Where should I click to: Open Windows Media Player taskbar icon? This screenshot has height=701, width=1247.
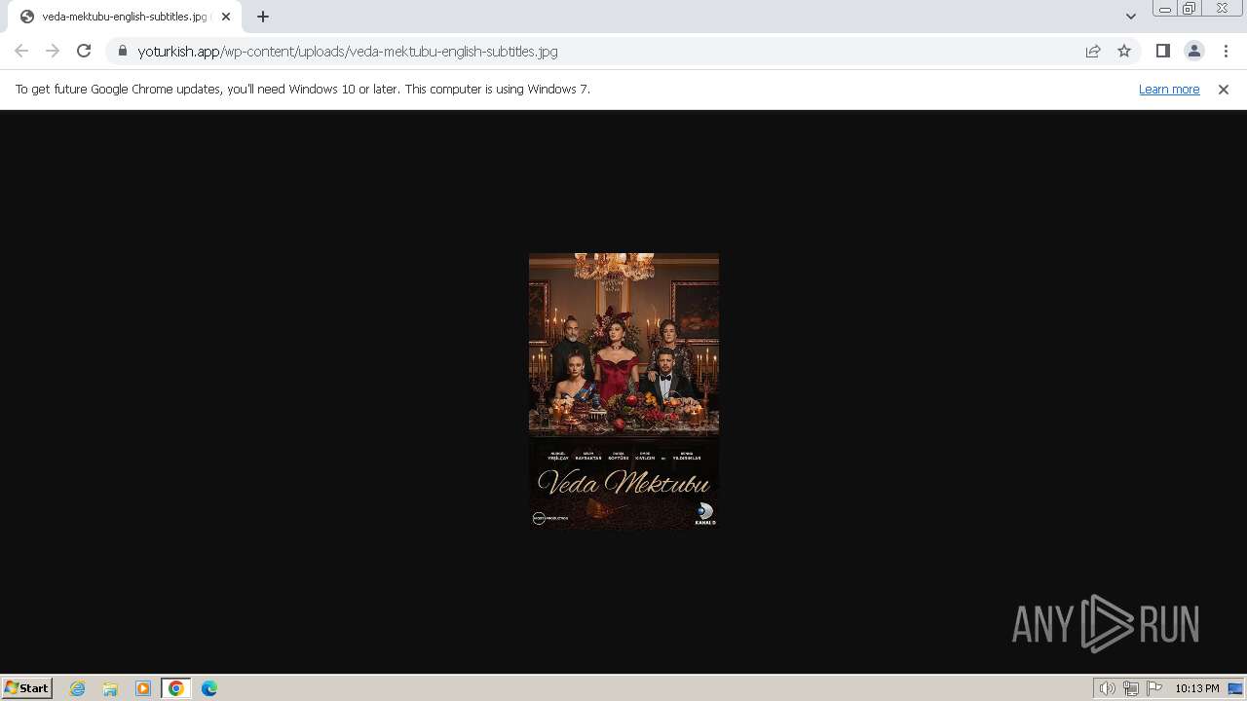143,688
